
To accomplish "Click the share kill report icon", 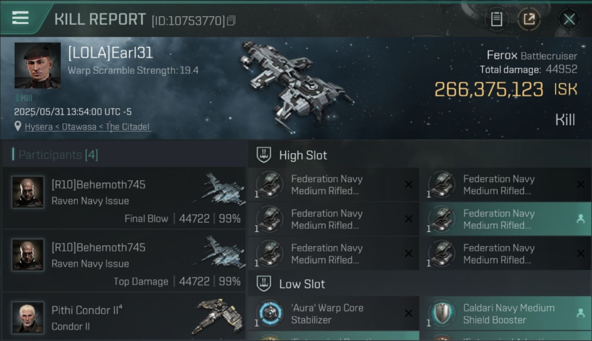I will point(529,19).
